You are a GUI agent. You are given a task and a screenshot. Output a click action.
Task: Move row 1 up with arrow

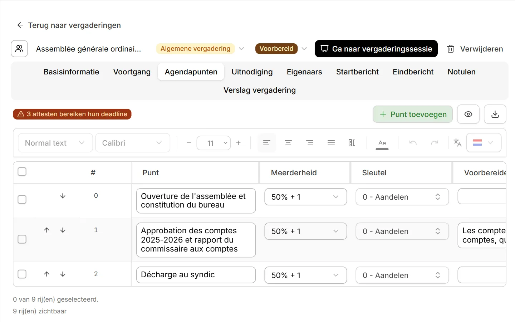[46, 230]
